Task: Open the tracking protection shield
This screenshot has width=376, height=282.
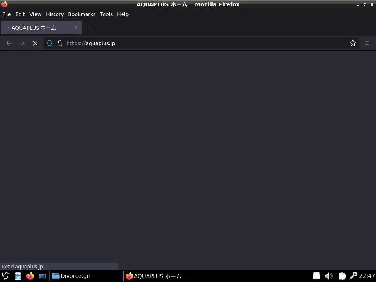Action: pyautogui.click(x=50, y=43)
